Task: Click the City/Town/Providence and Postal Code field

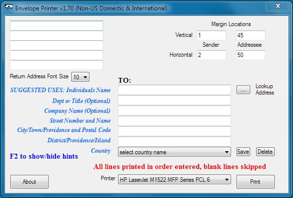Action: coord(175,131)
